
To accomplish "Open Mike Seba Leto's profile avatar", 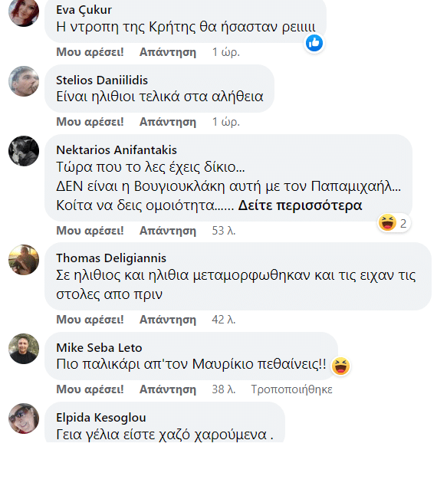I will coord(24,349).
